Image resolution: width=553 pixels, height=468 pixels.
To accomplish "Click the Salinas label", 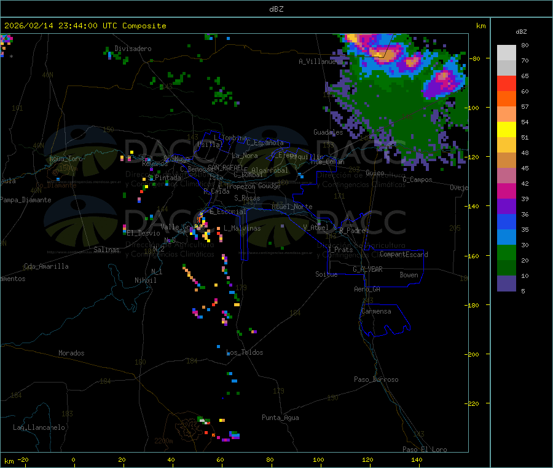I will pyautogui.click(x=106, y=250).
